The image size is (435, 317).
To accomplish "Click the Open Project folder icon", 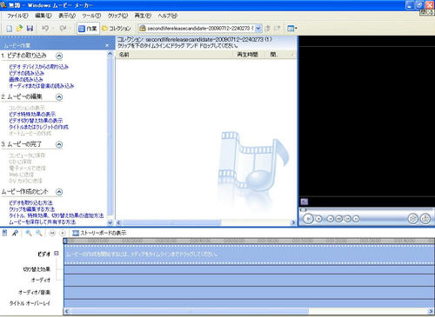I will (19, 29).
